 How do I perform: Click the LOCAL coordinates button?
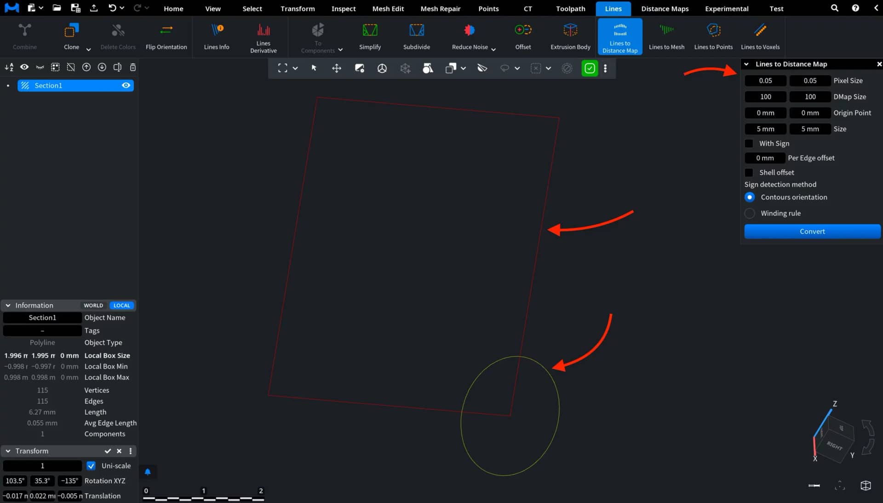point(121,306)
